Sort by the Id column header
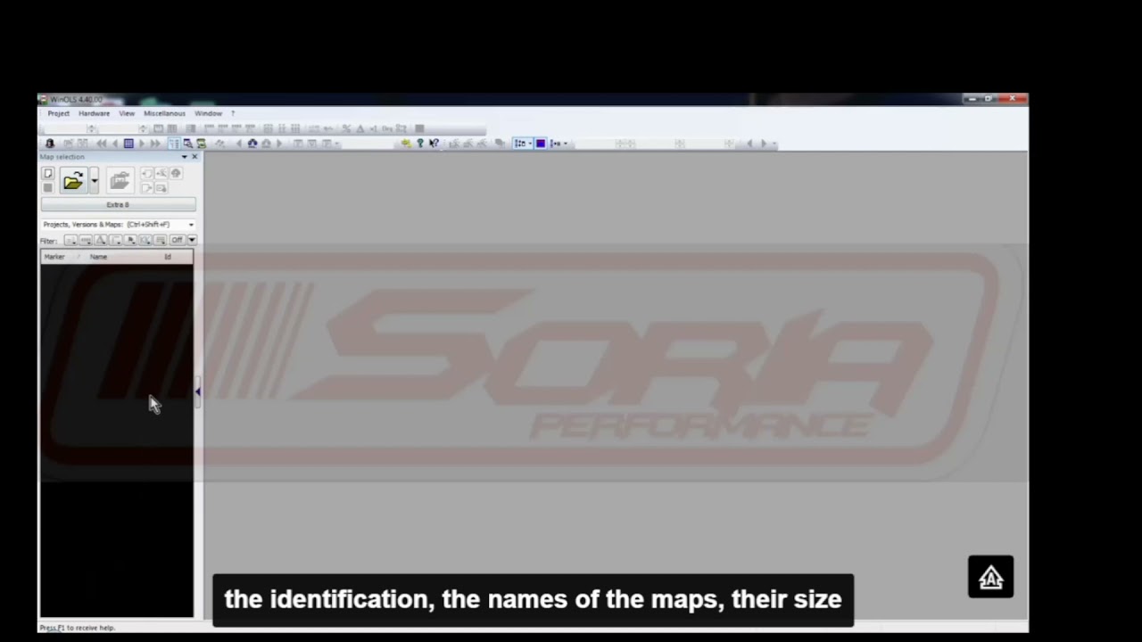This screenshot has height=642, width=1142. tap(168, 257)
